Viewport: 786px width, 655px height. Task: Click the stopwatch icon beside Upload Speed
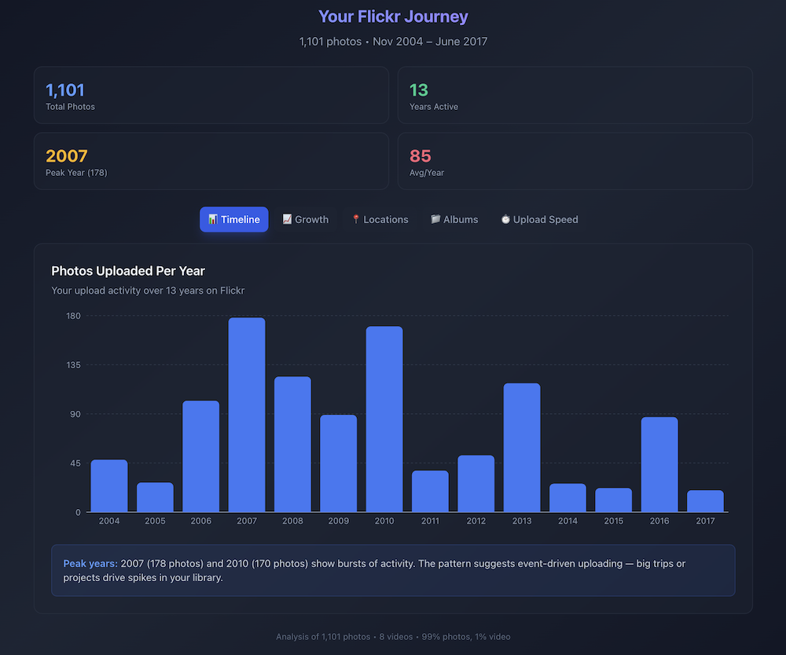pyautogui.click(x=505, y=220)
